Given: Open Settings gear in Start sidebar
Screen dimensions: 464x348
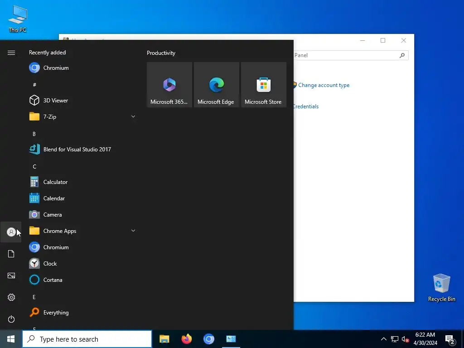Looking at the screenshot, I should pos(11,297).
